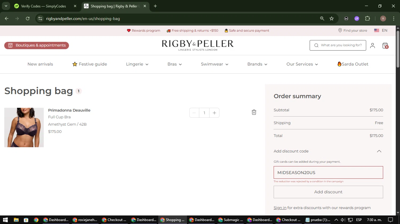Open the EN language selector
The height and width of the screenshot is (224, 400).
(x=381, y=31)
